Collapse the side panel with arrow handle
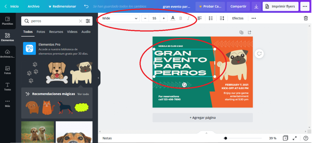This screenshot has height=143, width=312. click(98, 78)
